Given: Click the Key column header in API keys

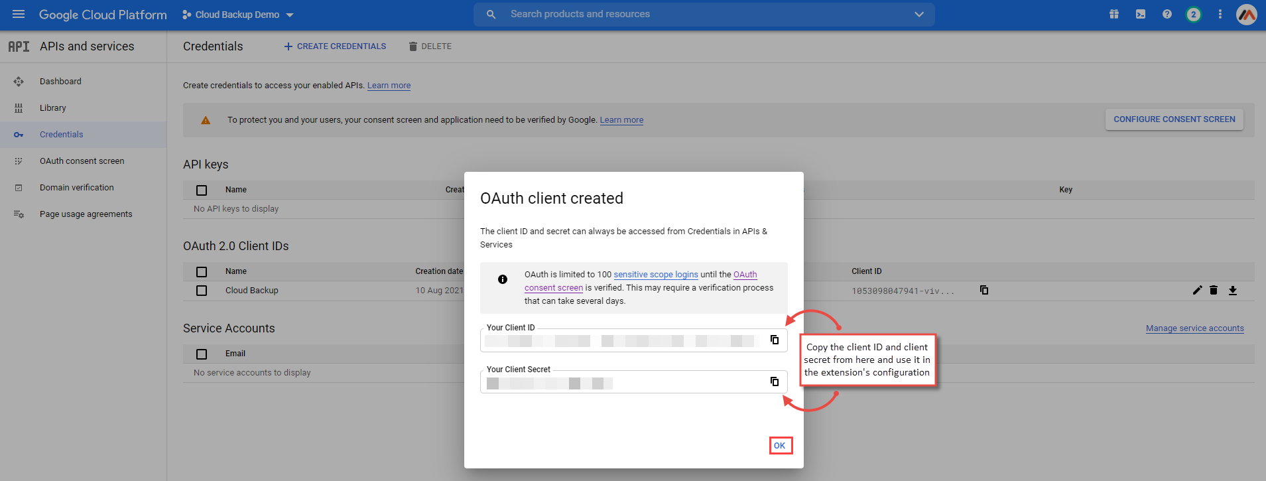Looking at the screenshot, I should click(x=1066, y=190).
